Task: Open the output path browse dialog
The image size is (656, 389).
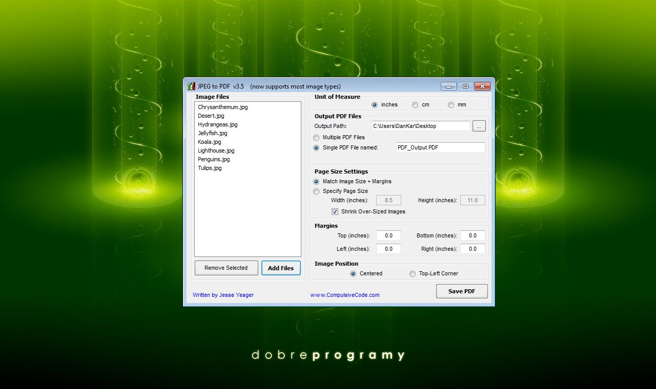Action: tap(479, 125)
